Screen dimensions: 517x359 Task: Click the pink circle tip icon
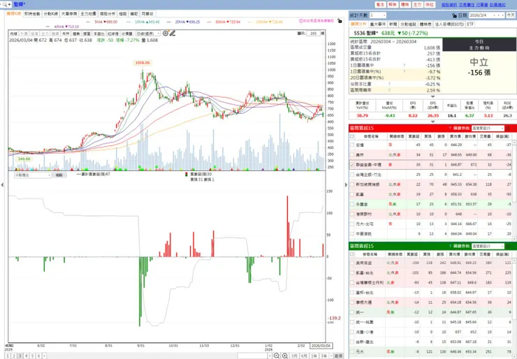[x=300, y=21]
